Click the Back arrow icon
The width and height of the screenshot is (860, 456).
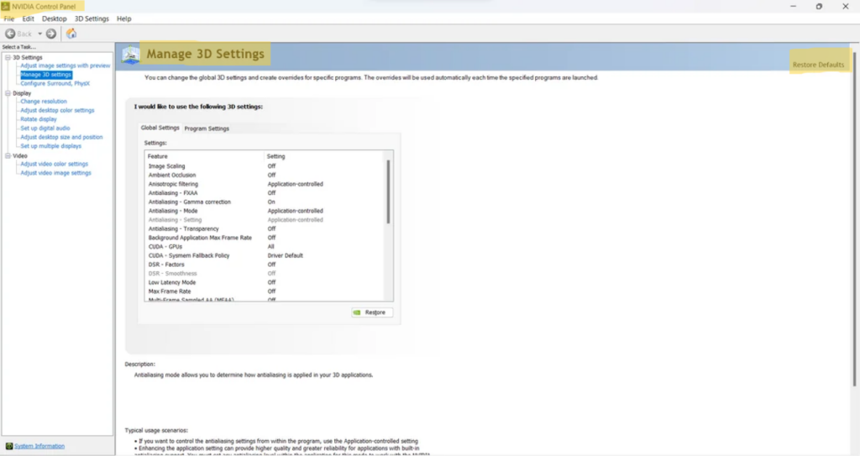[x=10, y=34]
